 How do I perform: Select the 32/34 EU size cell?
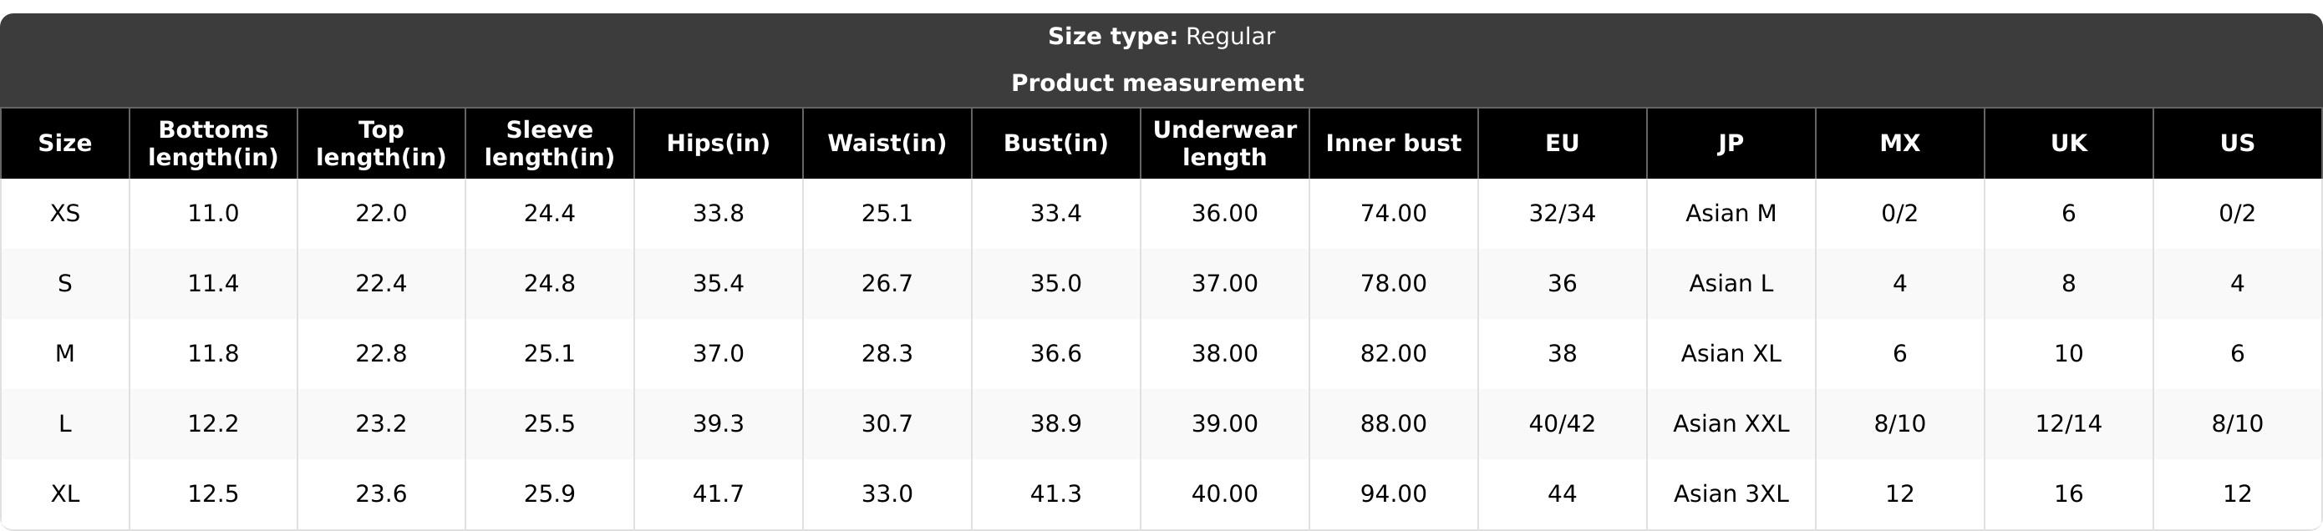pyautogui.click(x=1562, y=214)
